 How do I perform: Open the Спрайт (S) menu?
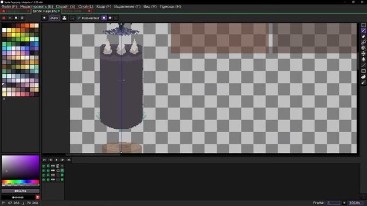65,6
